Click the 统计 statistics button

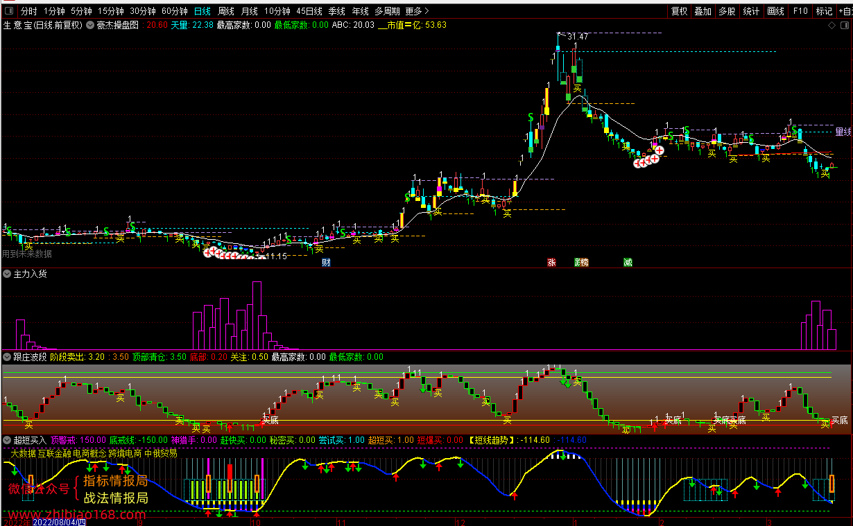click(x=751, y=11)
